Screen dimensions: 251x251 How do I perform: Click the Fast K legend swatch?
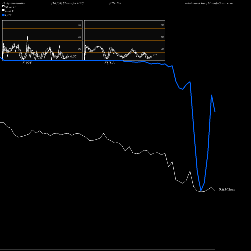pyautogui.click(x=3, y=11)
